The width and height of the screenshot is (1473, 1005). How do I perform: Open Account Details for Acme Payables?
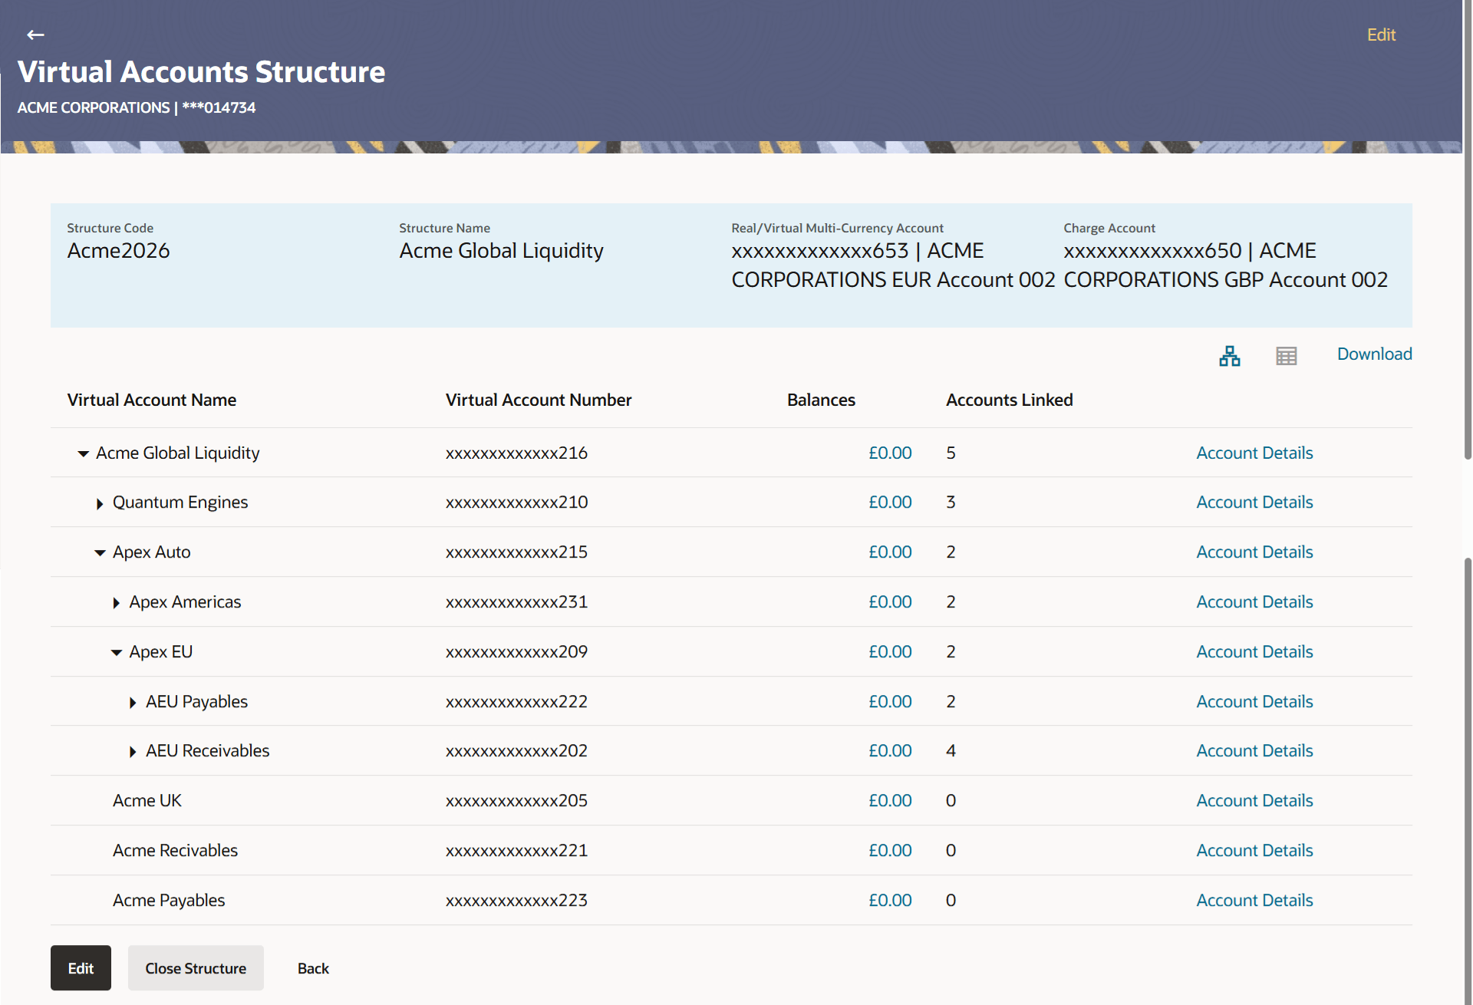[x=1254, y=900]
